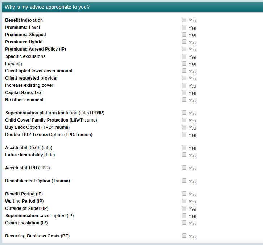Check Child Cover/ Family Protection box

[184, 120]
